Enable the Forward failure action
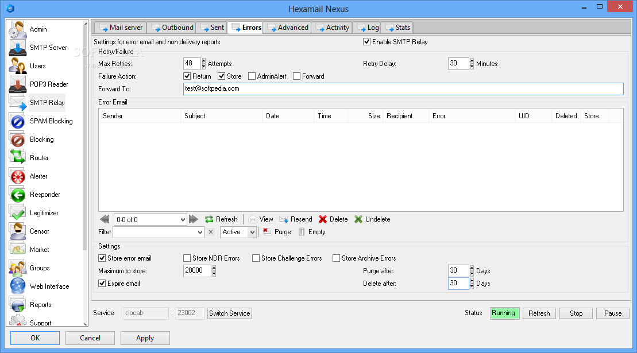Screen dimensions: 637x353 click(x=296, y=76)
